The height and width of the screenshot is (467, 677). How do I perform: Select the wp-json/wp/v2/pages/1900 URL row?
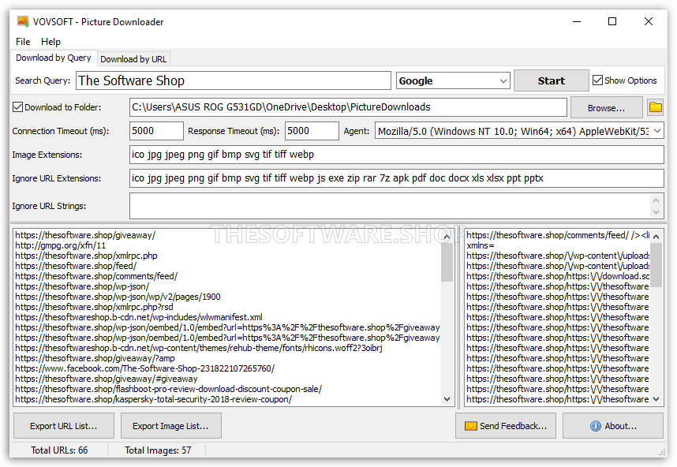tap(118, 297)
